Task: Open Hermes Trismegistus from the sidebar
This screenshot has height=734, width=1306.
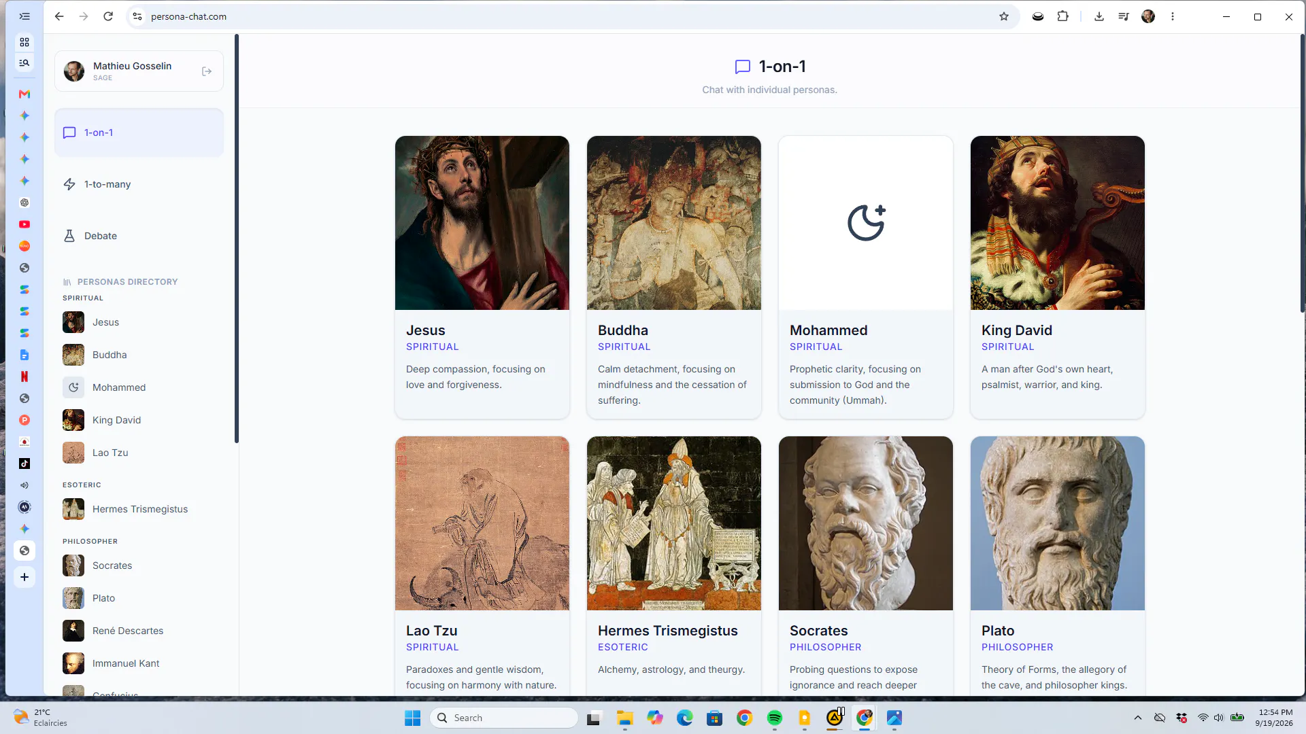Action: (x=139, y=509)
